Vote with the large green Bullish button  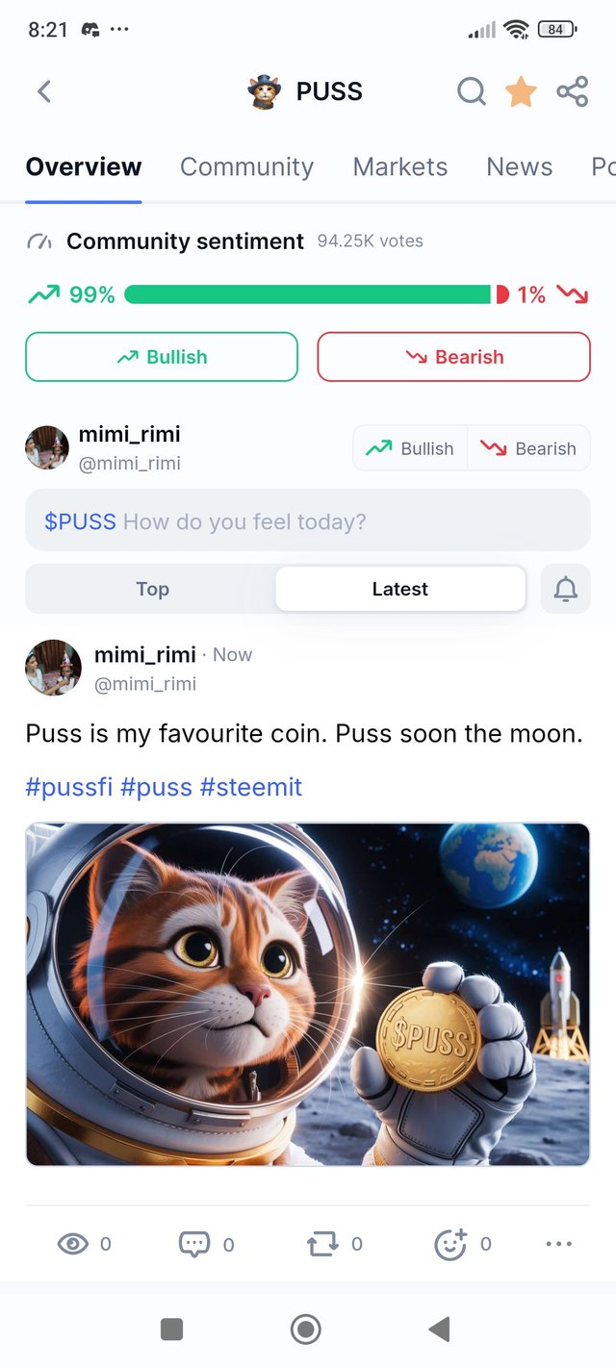coord(162,357)
